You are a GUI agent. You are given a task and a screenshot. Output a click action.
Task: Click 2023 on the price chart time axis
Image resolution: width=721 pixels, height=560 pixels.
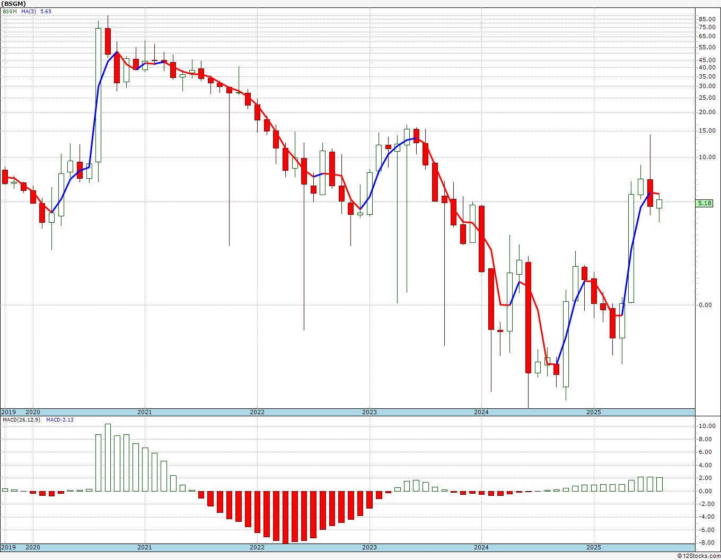click(x=370, y=412)
